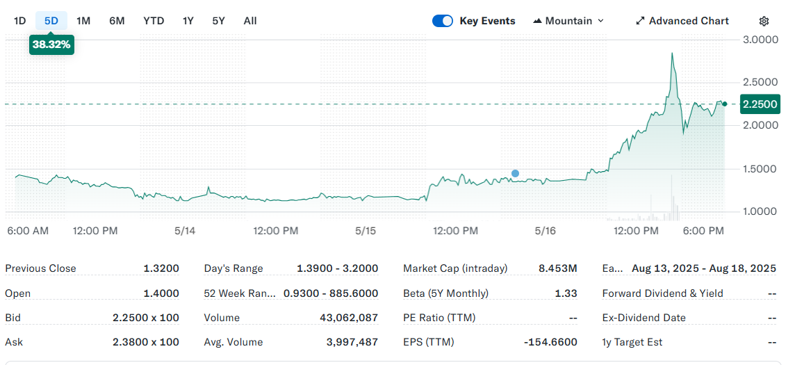
Task: Open the Advanced Chart link
Action: pos(688,21)
